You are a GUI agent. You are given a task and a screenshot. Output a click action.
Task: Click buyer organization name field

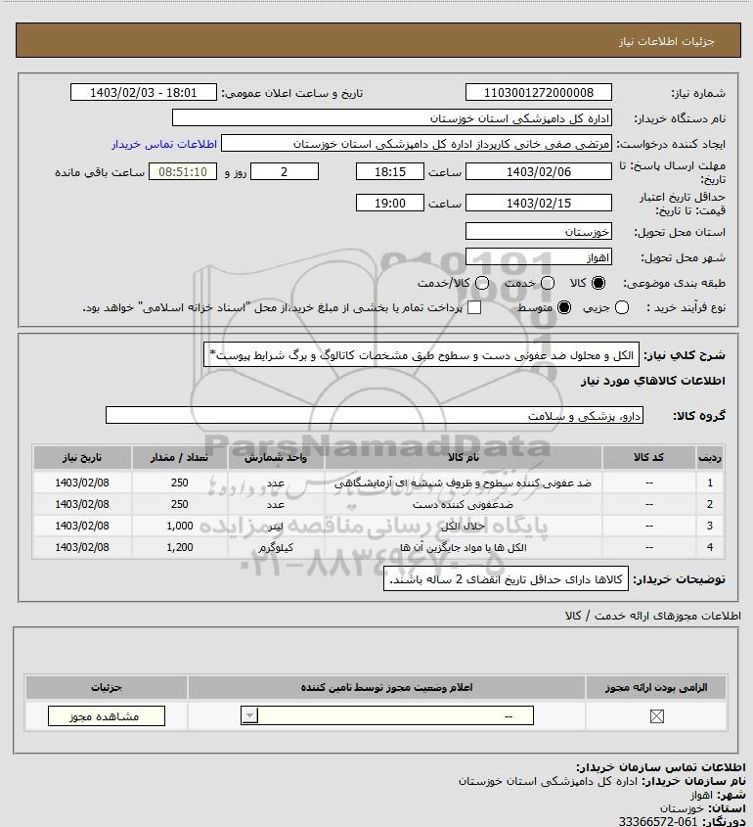pyautogui.click(x=391, y=118)
